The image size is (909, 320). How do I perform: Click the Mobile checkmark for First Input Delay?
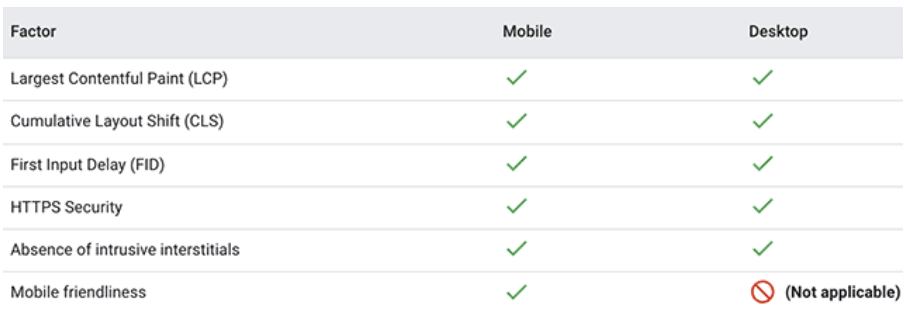pos(516,163)
